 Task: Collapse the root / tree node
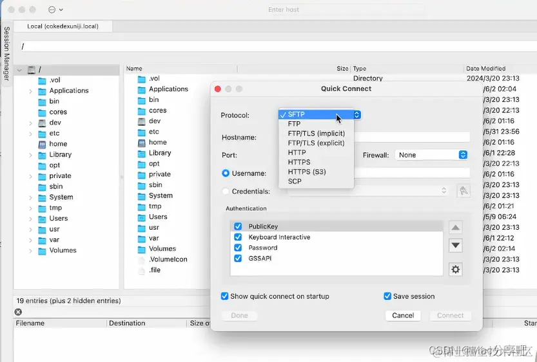pyautogui.click(x=19, y=70)
